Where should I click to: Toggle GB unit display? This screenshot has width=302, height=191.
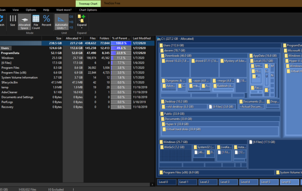pos(71,16)
